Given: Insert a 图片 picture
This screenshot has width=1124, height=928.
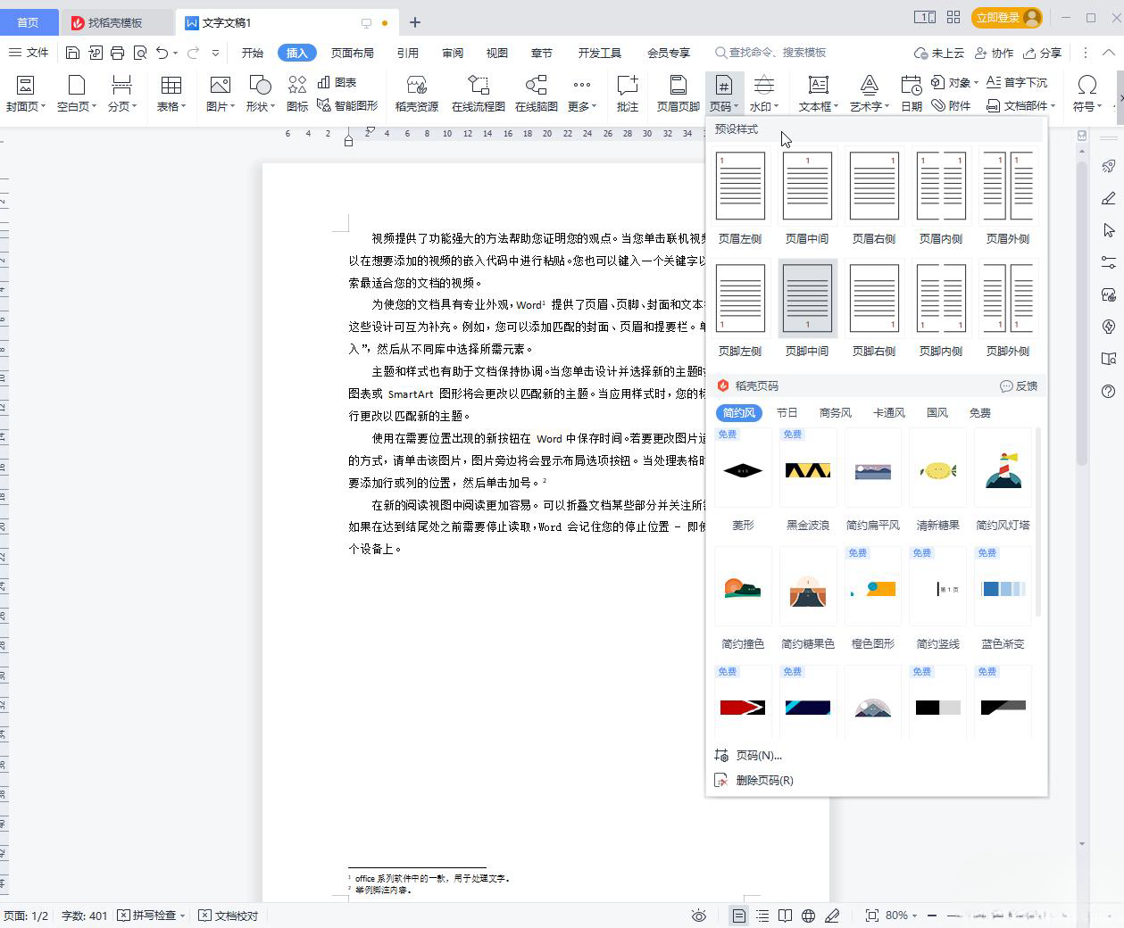Looking at the screenshot, I should [220, 94].
